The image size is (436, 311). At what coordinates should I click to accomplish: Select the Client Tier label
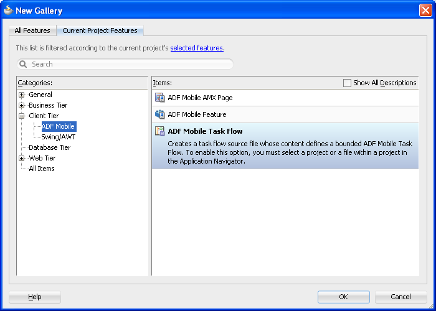coord(44,116)
